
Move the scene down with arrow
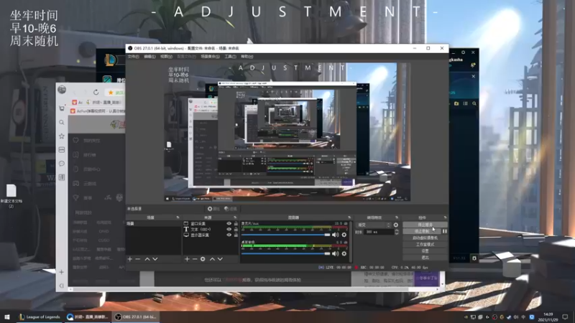[x=155, y=259]
